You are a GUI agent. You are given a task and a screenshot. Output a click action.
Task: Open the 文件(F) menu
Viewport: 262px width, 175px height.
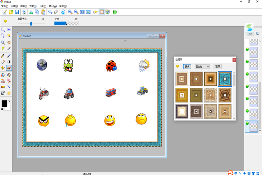5,6
